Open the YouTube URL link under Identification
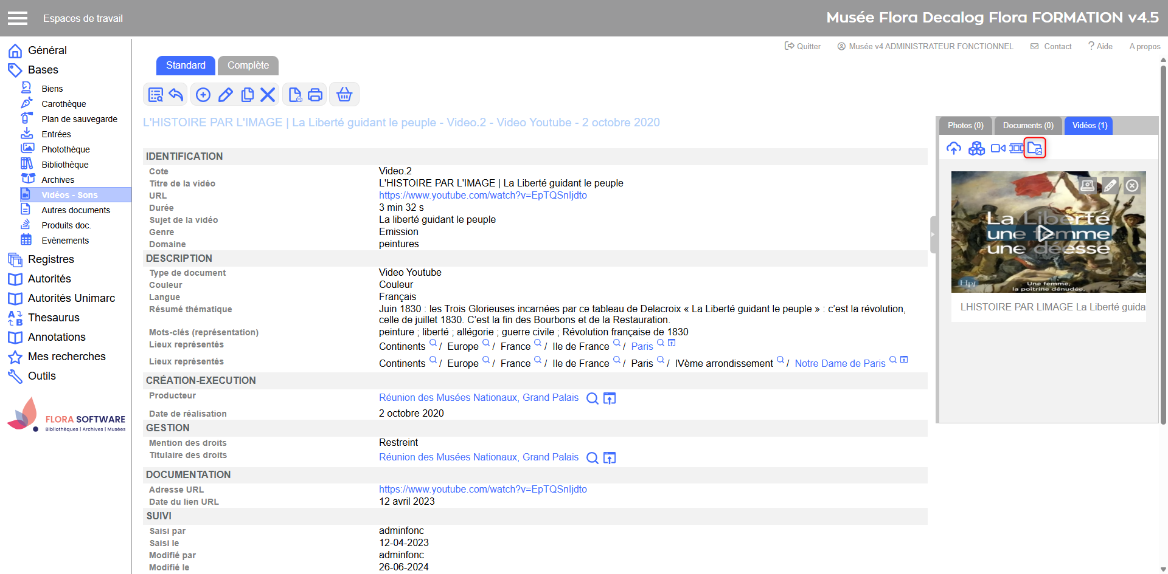Screen dimensions: 1168x574 [482, 196]
